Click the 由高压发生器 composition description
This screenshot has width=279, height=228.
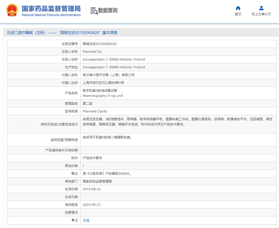pos(178,122)
